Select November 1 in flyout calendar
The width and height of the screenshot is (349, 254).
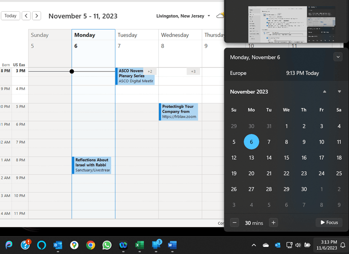[x=286, y=127]
